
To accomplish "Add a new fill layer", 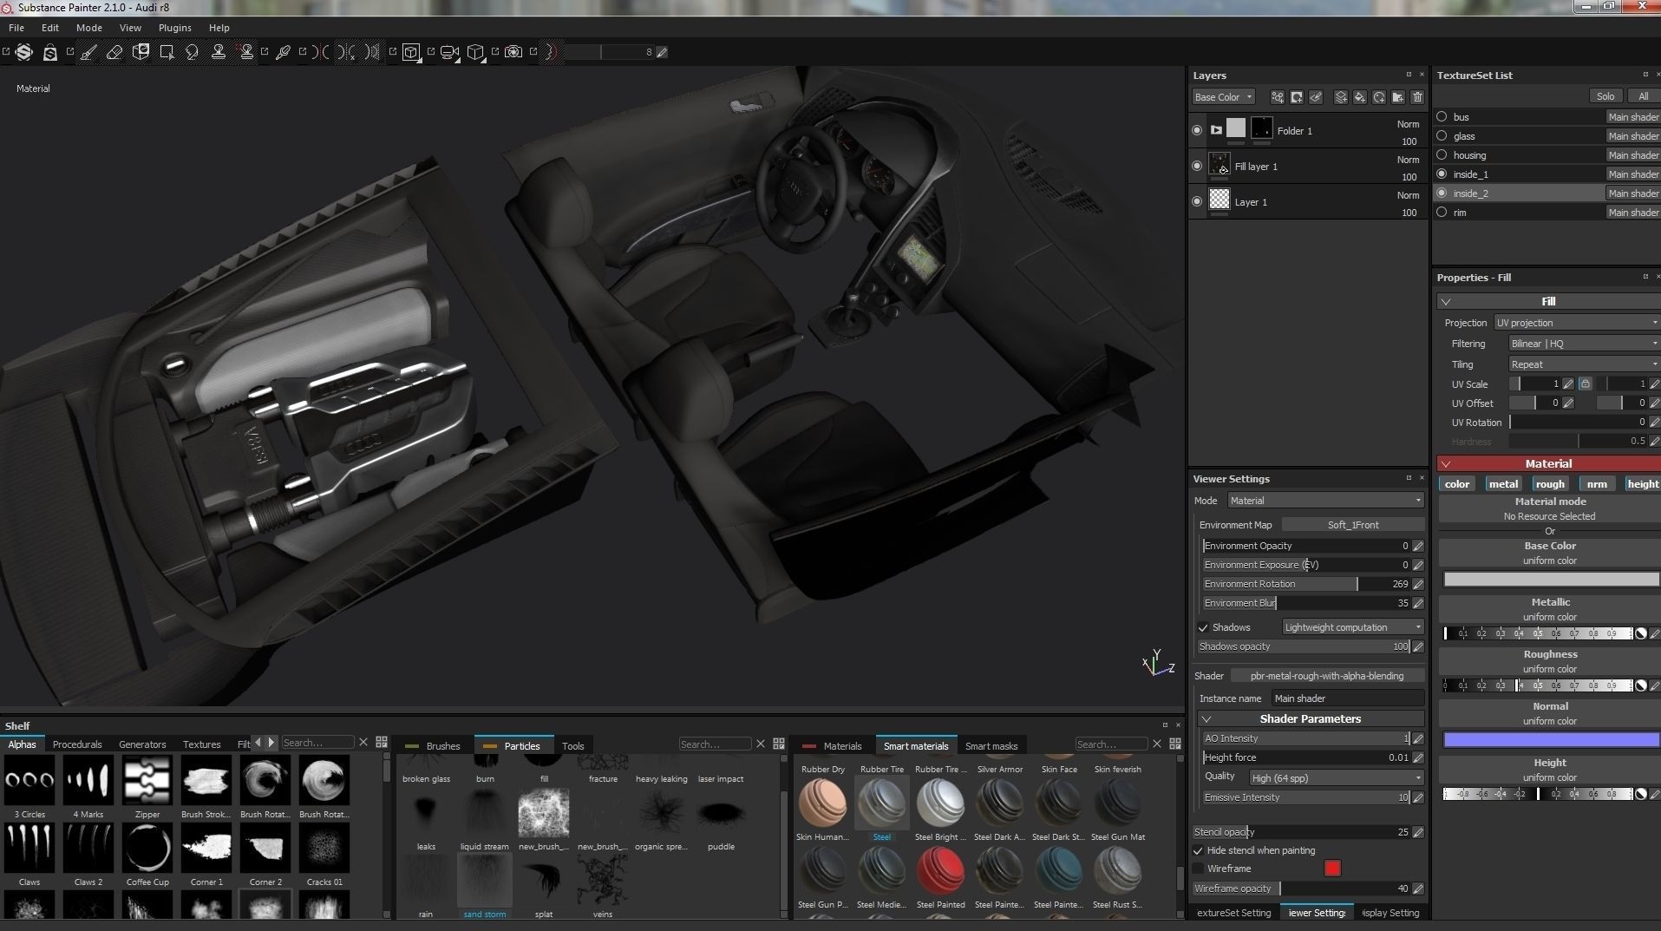I will pos(1360,97).
